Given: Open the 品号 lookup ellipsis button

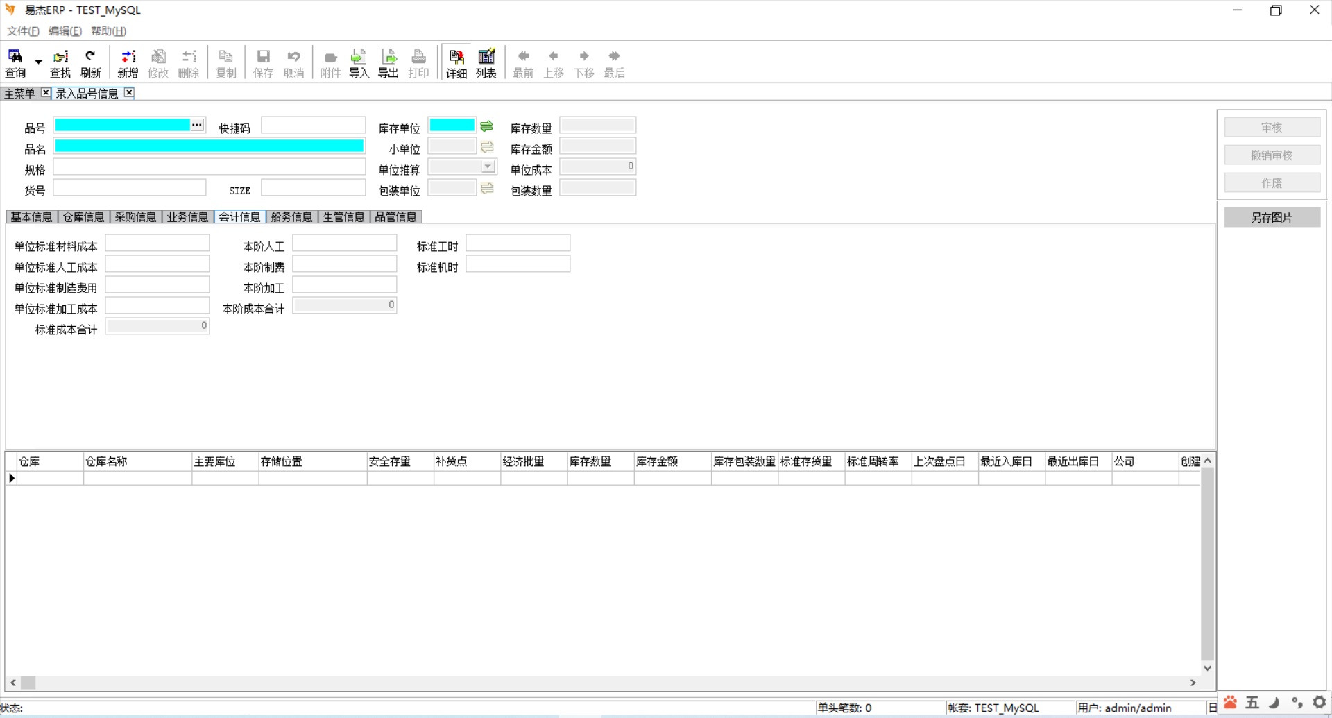Looking at the screenshot, I should (x=198, y=125).
